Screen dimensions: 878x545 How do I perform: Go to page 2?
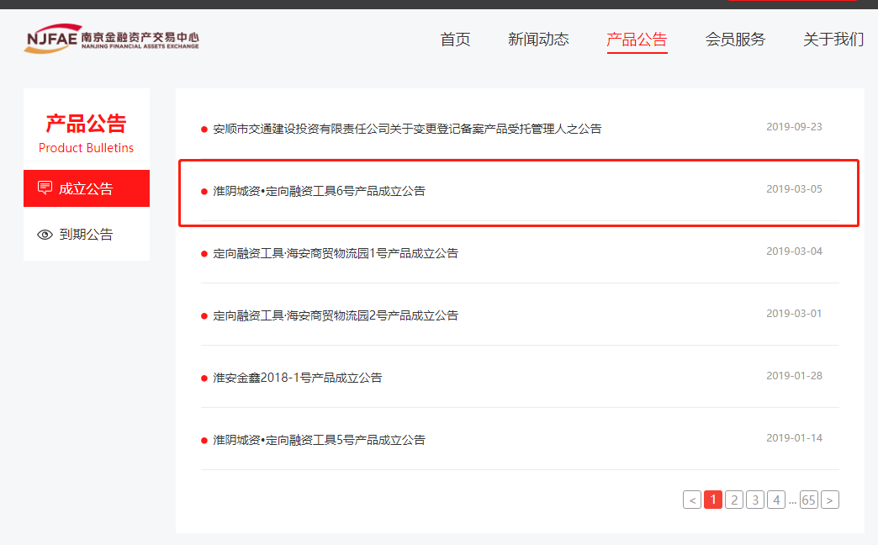734,500
